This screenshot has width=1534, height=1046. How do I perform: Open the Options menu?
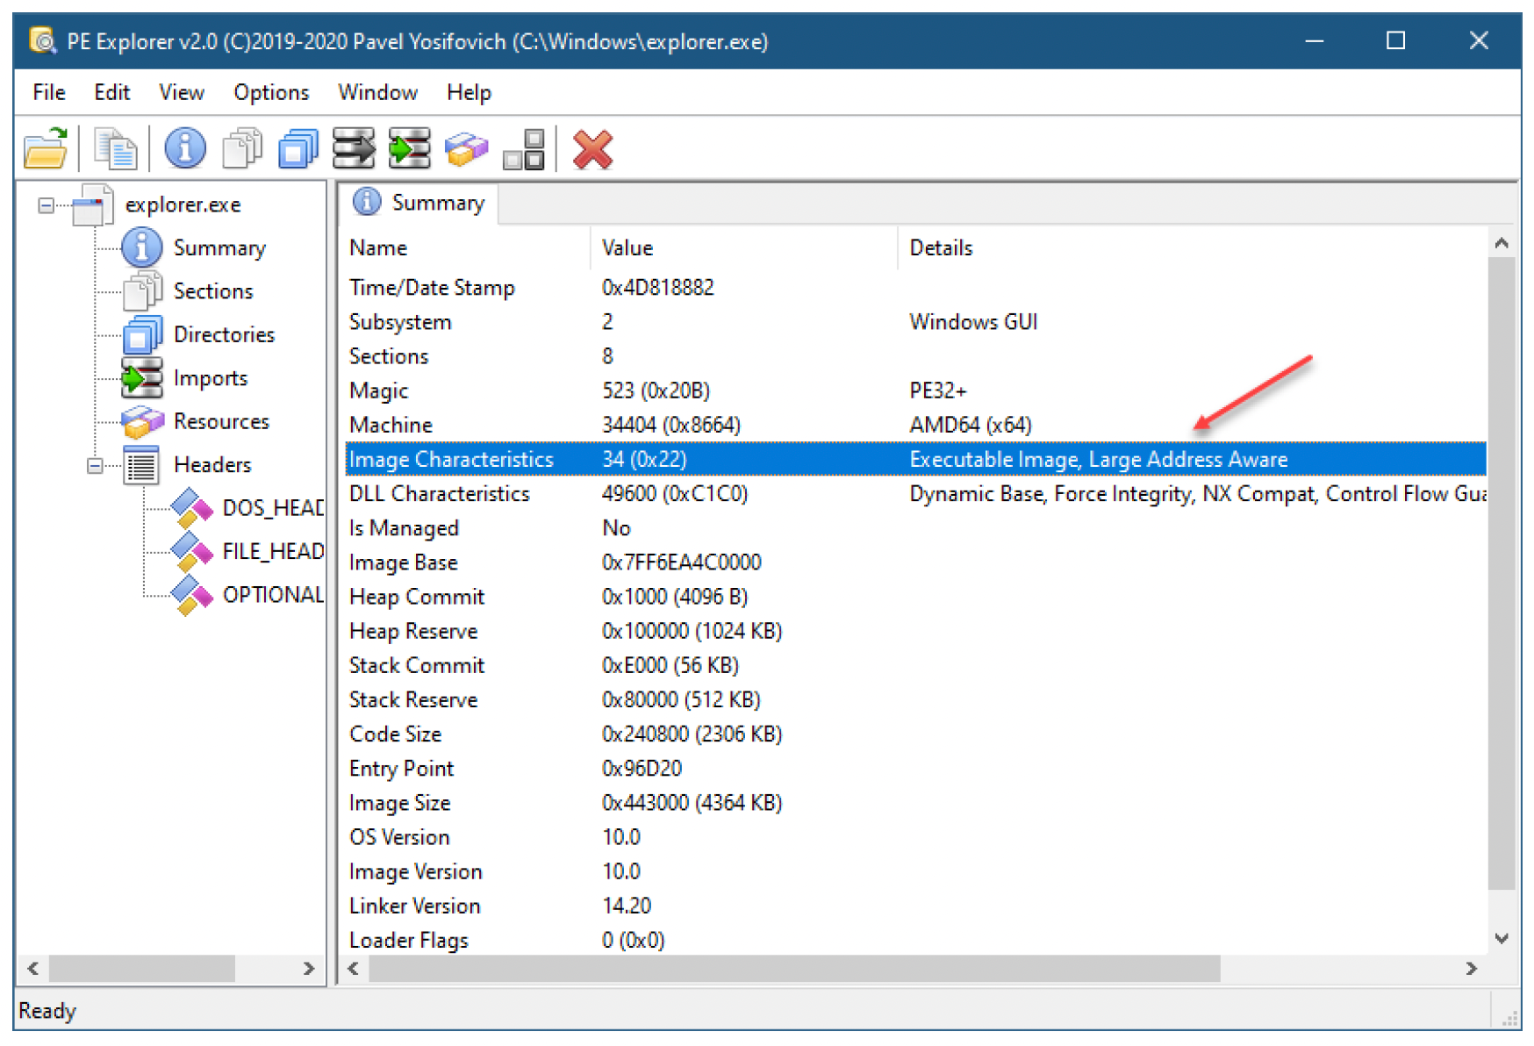click(x=271, y=92)
